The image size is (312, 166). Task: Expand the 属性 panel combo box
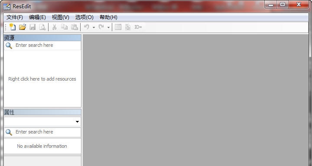click(x=77, y=122)
